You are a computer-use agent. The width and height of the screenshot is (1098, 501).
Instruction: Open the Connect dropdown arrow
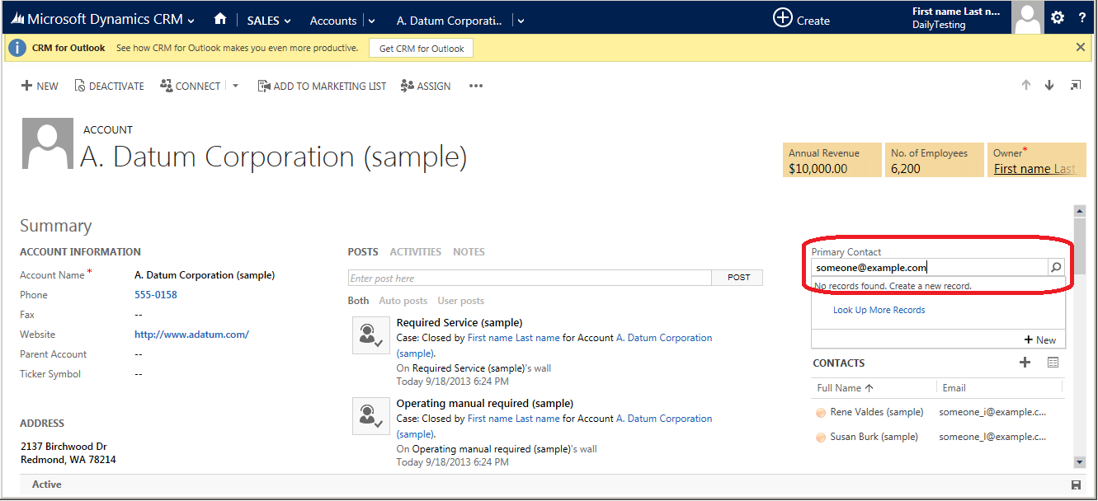pyautogui.click(x=235, y=86)
